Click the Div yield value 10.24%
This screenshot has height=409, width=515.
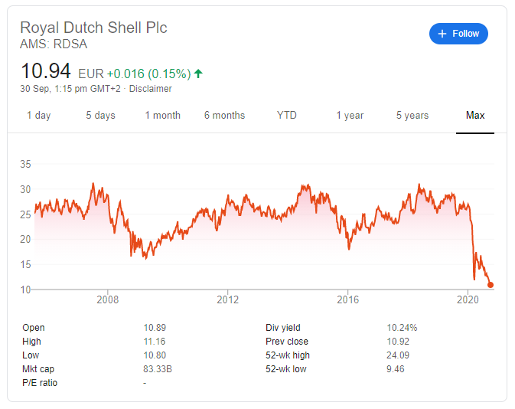coord(402,328)
